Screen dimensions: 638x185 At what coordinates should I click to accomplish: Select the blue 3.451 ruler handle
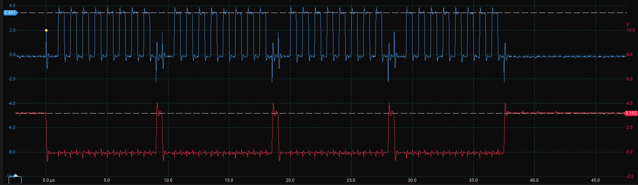(x=10, y=13)
